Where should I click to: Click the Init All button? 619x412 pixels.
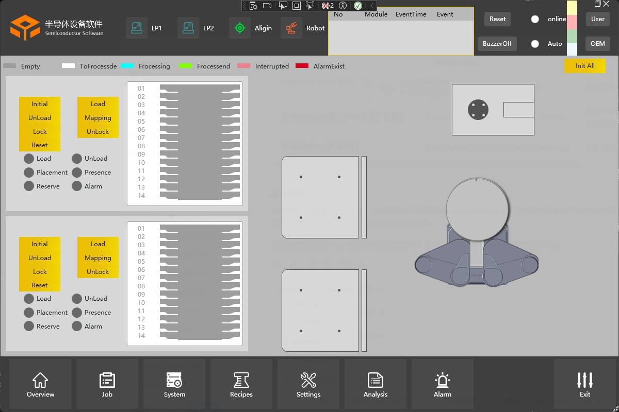[585, 66]
